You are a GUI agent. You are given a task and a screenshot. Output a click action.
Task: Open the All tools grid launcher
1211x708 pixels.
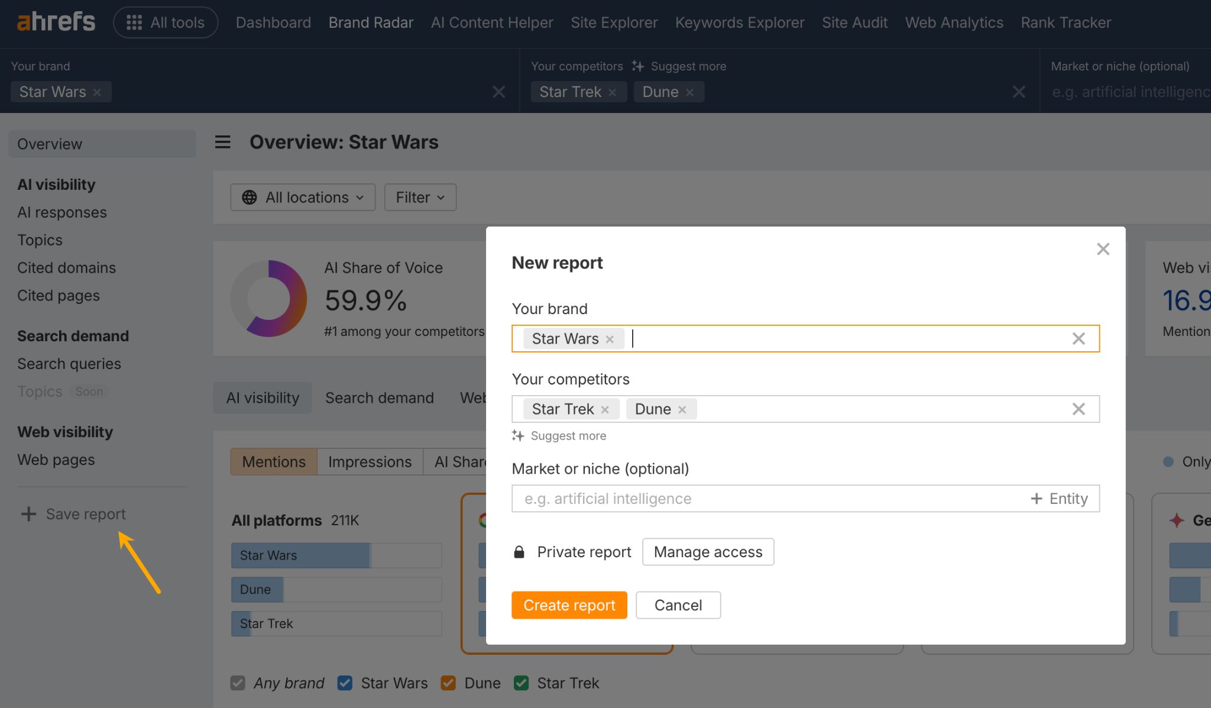[x=165, y=22]
